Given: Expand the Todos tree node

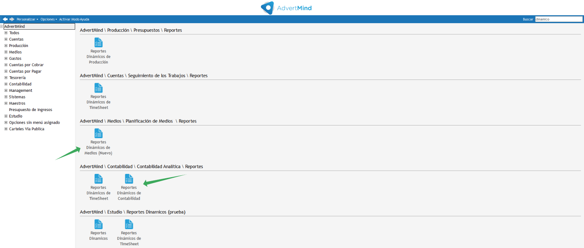Looking at the screenshot, I should click(6, 33).
